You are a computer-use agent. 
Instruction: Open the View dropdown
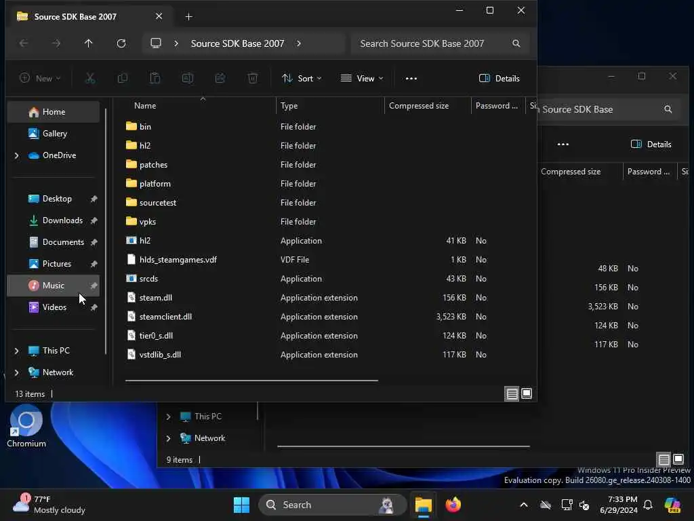(x=362, y=79)
